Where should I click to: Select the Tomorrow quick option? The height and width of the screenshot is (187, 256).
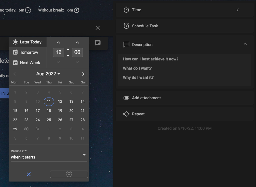[x=29, y=52]
